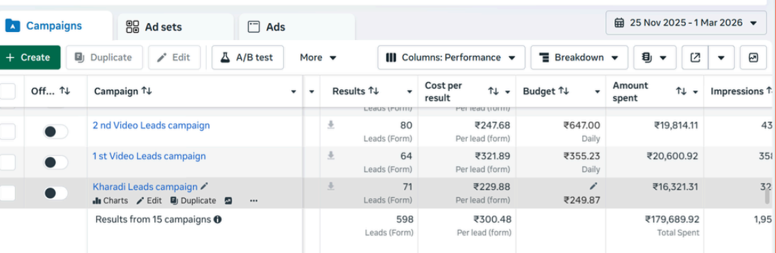Image resolution: width=776 pixels, height=253 pixels.
Task: Click the Duplicate toolbar button
Action: [x=104, y=58]
